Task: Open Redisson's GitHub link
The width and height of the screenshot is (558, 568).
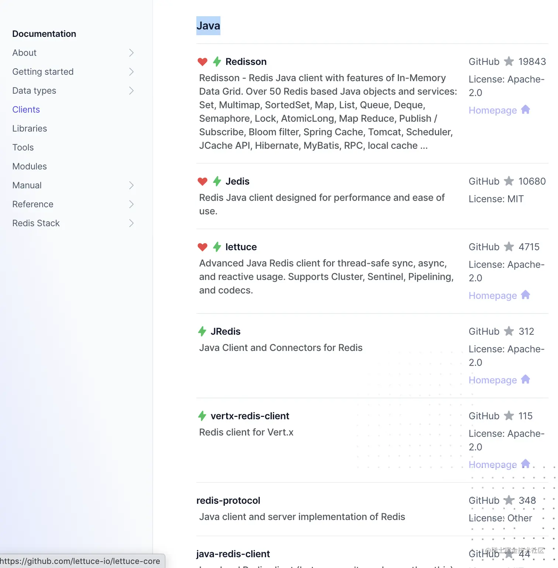Action: point(484,62)
